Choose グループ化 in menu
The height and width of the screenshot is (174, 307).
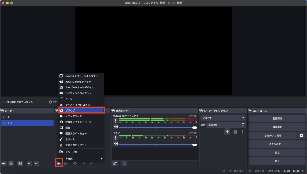point(81,152)
